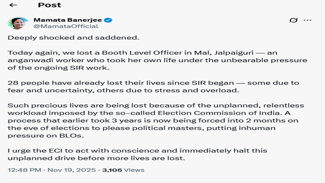The height and width of the screenshot is (183, 325).
Task: Click the paragraph starting 'I urge the ECI'
Action: [137, 154]
